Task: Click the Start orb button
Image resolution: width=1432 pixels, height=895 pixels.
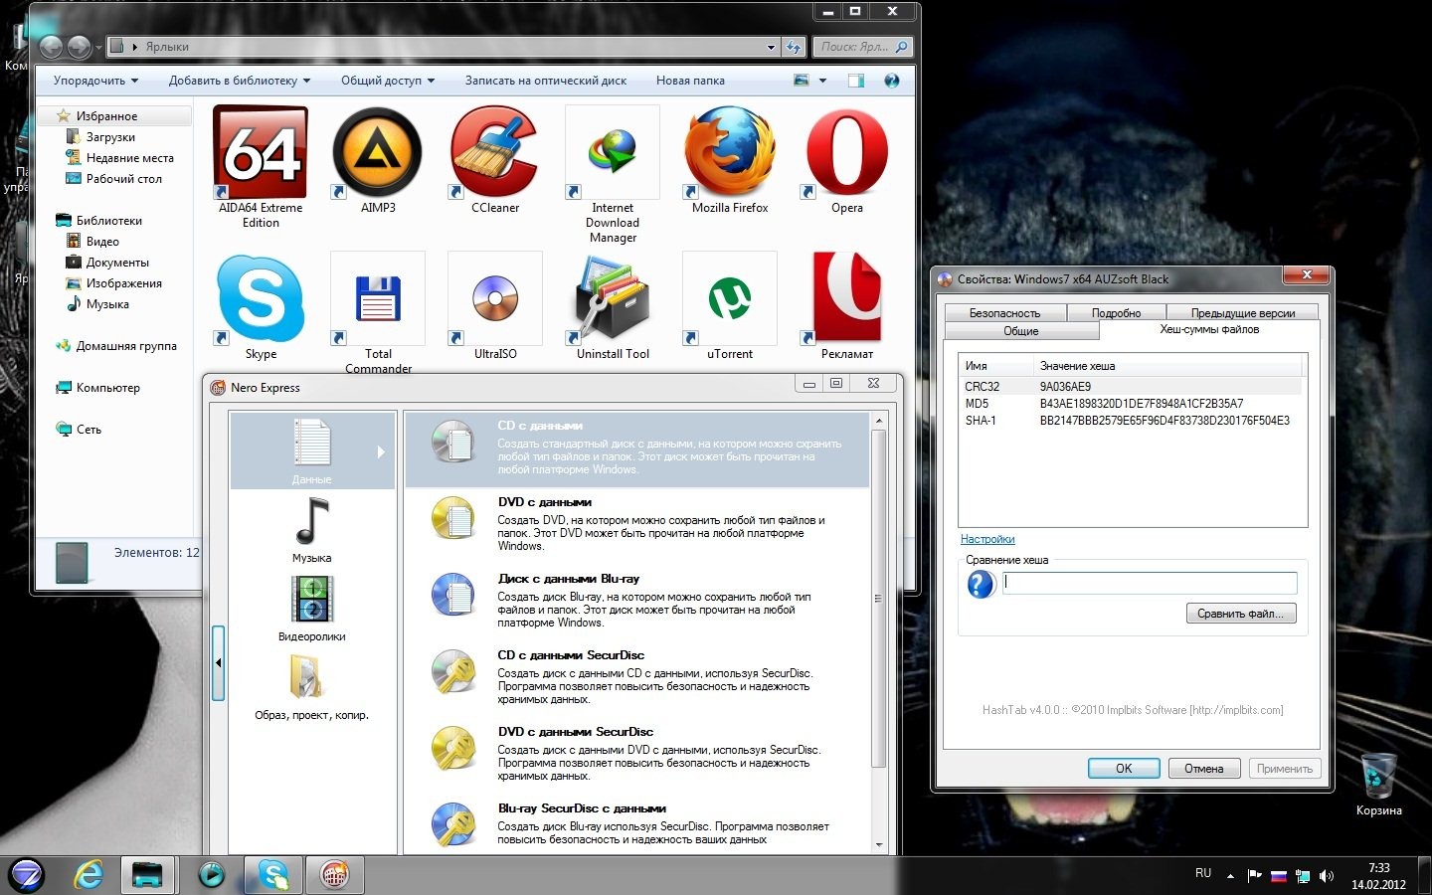Action: coord(26,875)
